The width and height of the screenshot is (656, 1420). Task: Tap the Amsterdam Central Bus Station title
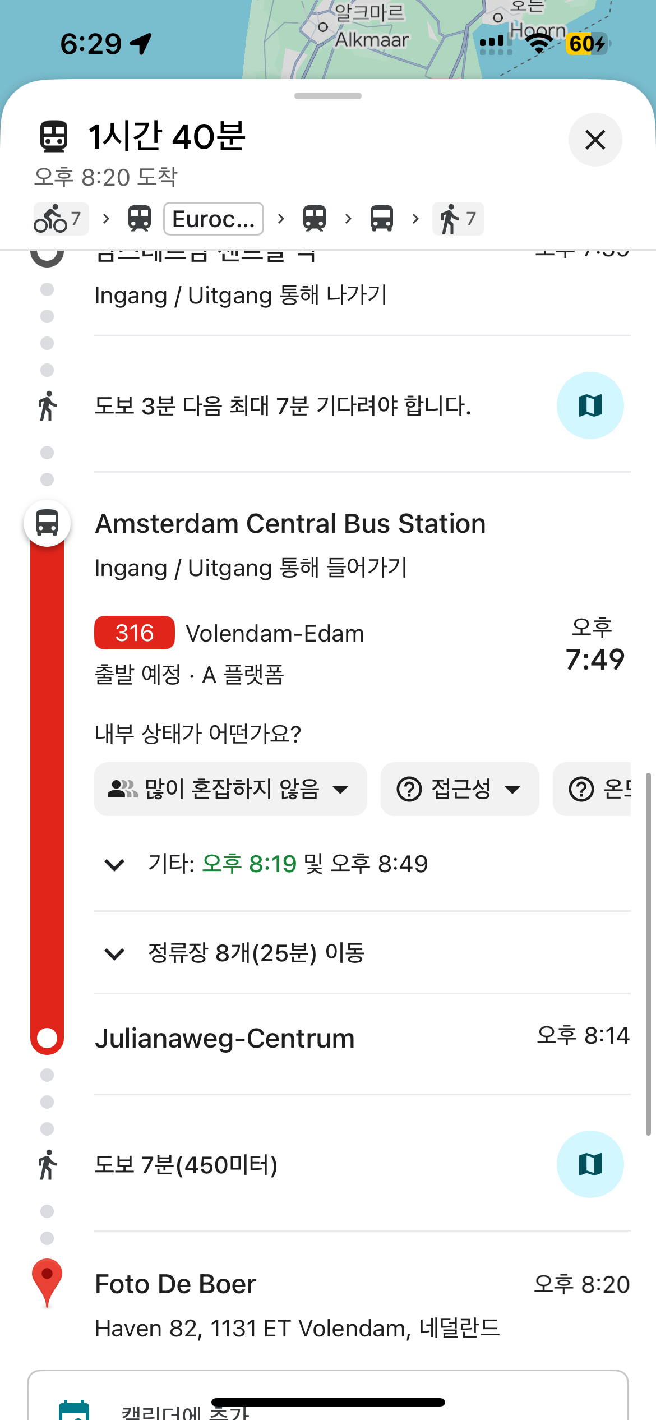(x=290, y=524)
